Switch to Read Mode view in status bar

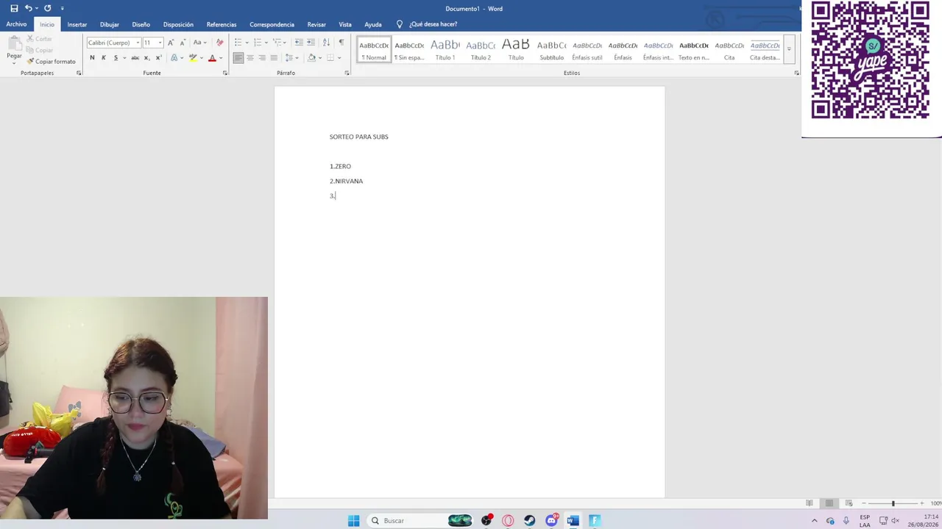(810, 503)
